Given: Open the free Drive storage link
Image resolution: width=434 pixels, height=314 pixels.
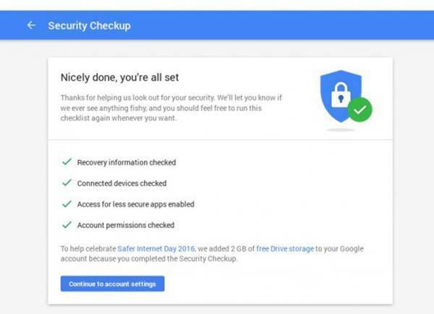Looking at the screenshot, I should (285, 249).
